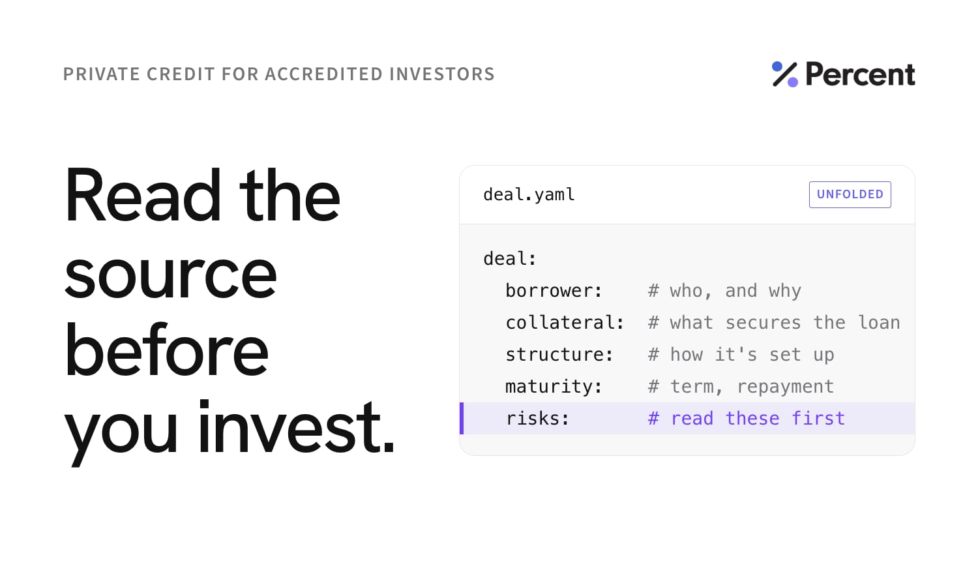Click the "Private Credit for Accredited Investors" tagline
Screen dimensions: 978x587
[279, 74]
